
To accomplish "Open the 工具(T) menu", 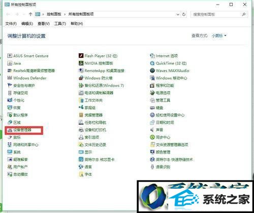I will tap(60, 24).
